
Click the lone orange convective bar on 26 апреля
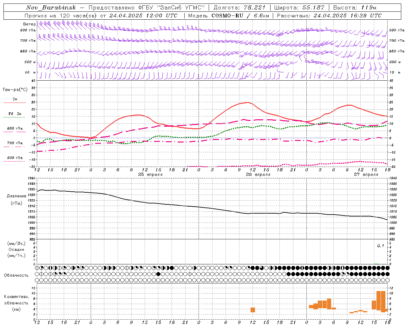click(x=253, y=310)
